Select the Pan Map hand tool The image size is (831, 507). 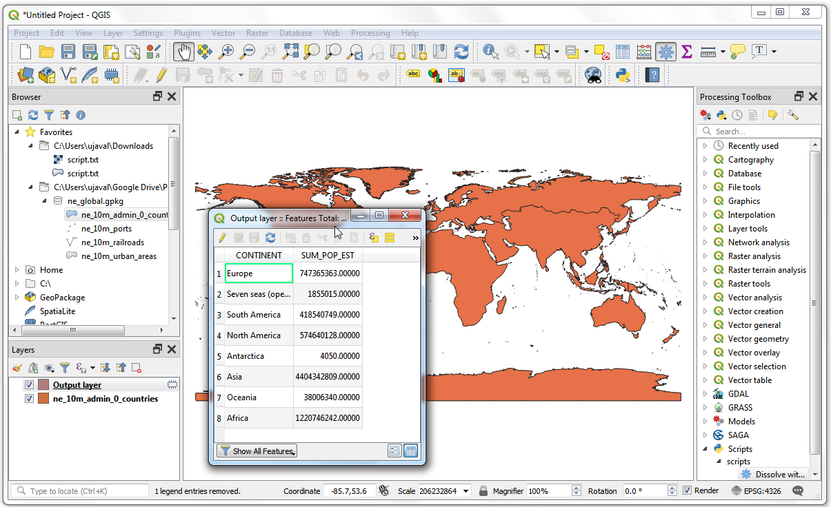point(183,52)
